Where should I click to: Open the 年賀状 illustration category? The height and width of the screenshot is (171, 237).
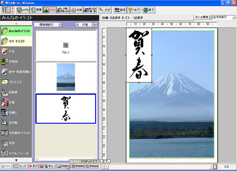click(x=16, y=62)
